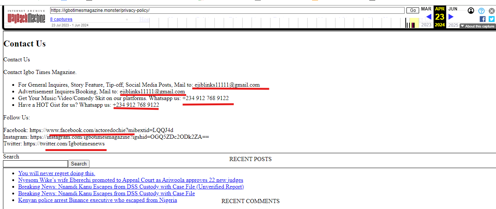Click the Follow Us: text
The height and width of the screenshot is (209, 496).
(x=17, y=118)
